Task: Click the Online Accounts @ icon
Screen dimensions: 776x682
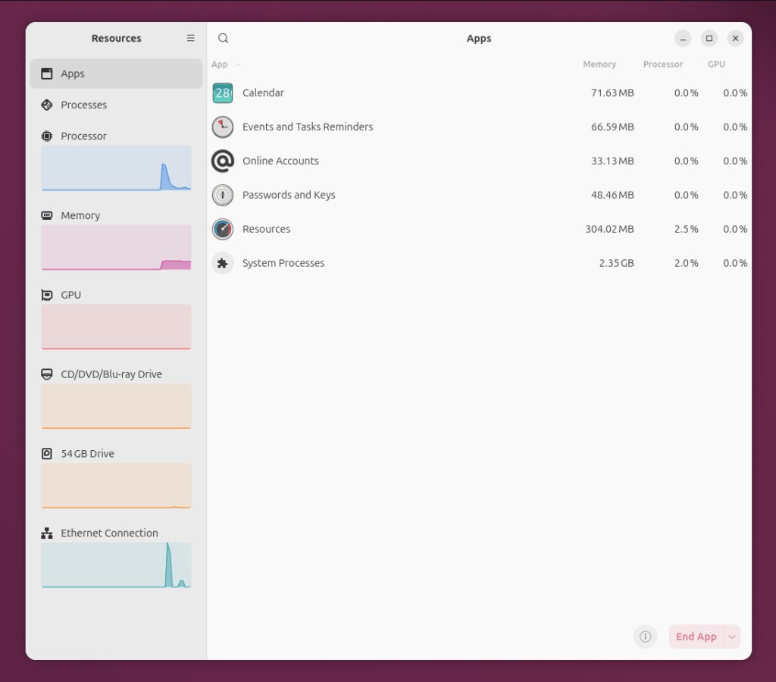Action: coord(223,161)
